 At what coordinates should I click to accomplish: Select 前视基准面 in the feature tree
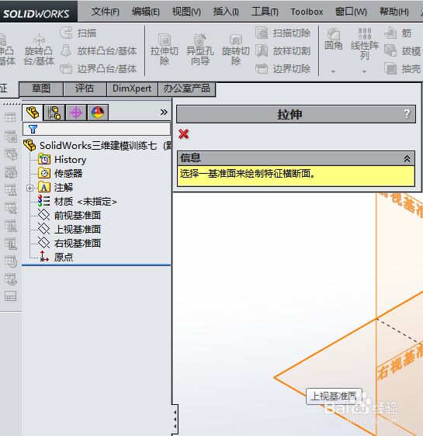pyautogui.click(x=70, y=216)
